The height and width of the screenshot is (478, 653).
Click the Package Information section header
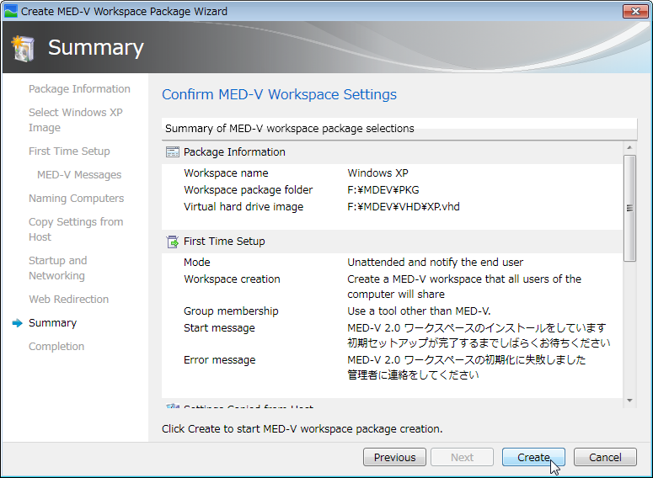click(x=392, y=151)
